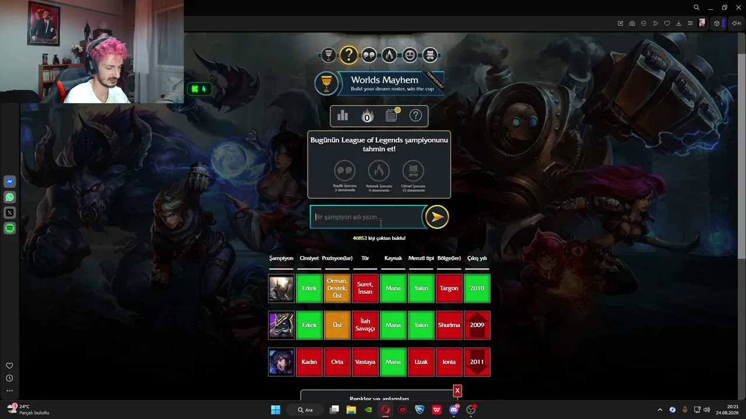Open Discord from the taskbar
This screenshot has height=419, width=746.
click(x=454, y=410)
